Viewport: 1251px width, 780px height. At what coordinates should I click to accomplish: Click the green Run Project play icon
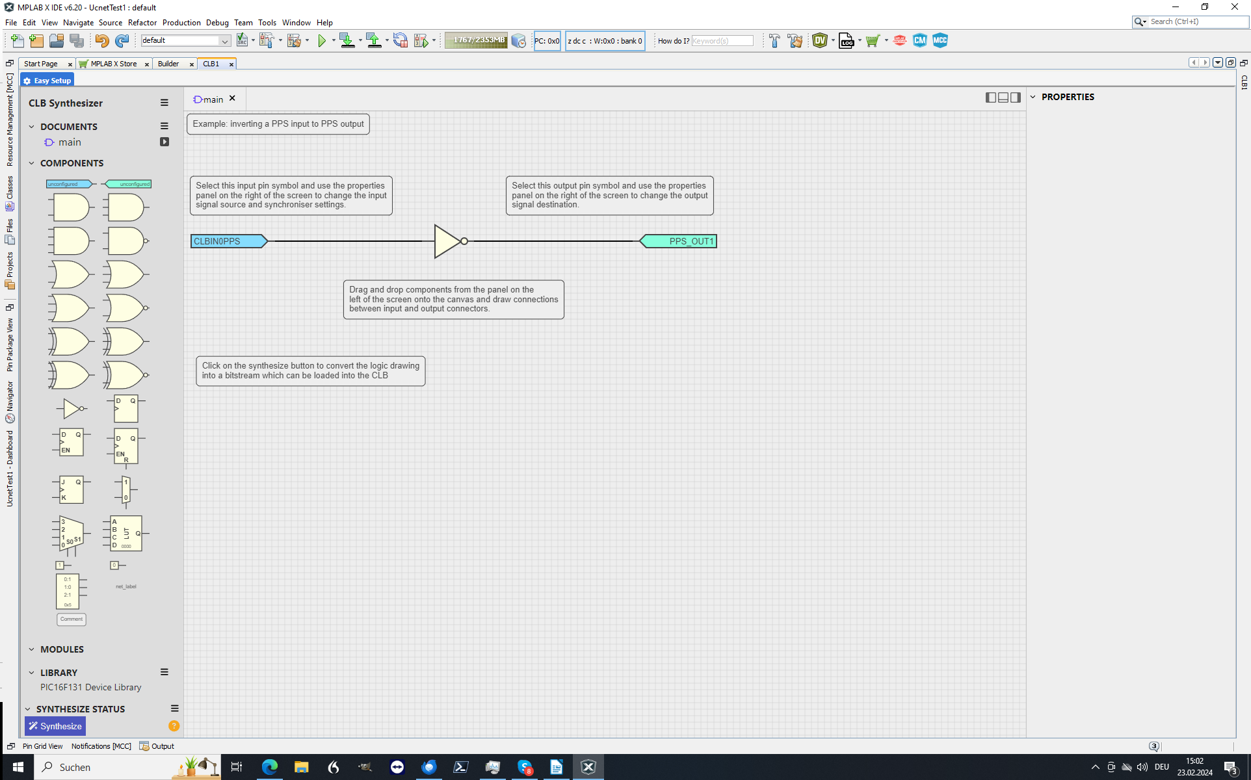[x=322, y=41]
